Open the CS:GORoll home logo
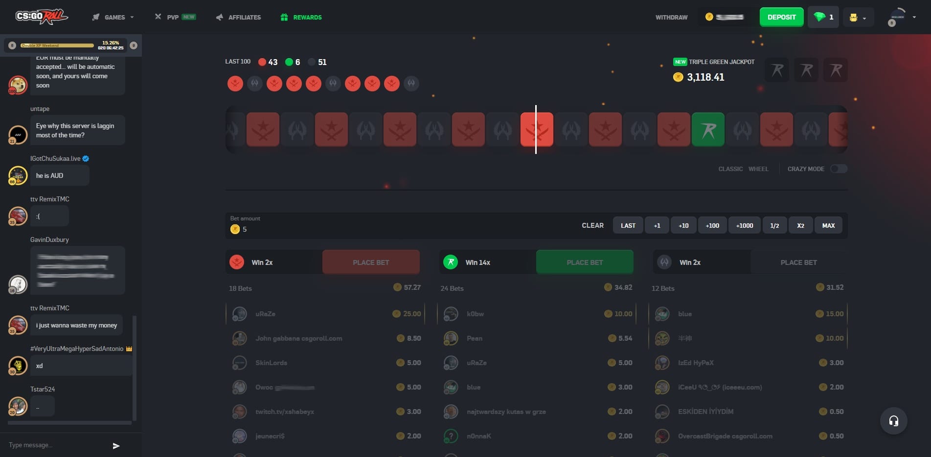The image size is (931, 457). [42, 16]
